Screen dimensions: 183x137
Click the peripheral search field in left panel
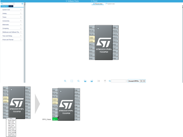[9, 4]
